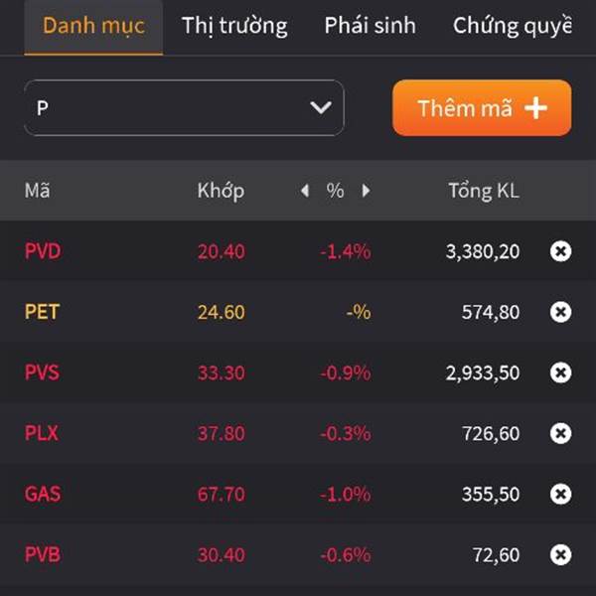Sort by Khớp column header
The image size is (596, 596).
pos(221,191)
